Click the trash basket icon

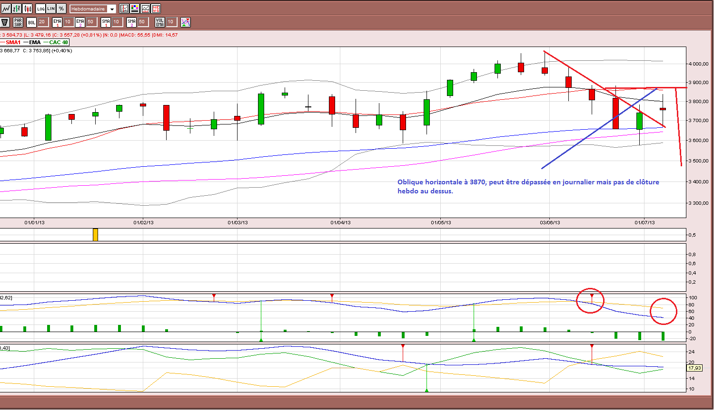(5, 22)
